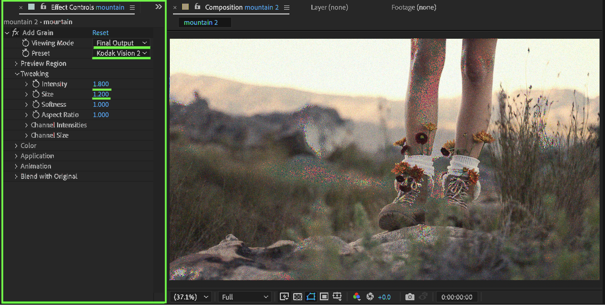The height and width of the screenshot is (305, 605).
Task: Toggle Size stopwatch
Action: (x=36, y=94)
